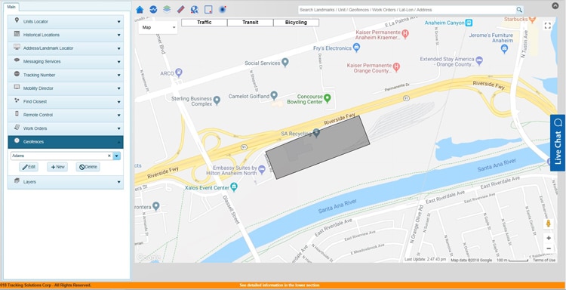566x290 pixels.
Task: Open the Map type dropdown
Action: (x=158, y=27)
